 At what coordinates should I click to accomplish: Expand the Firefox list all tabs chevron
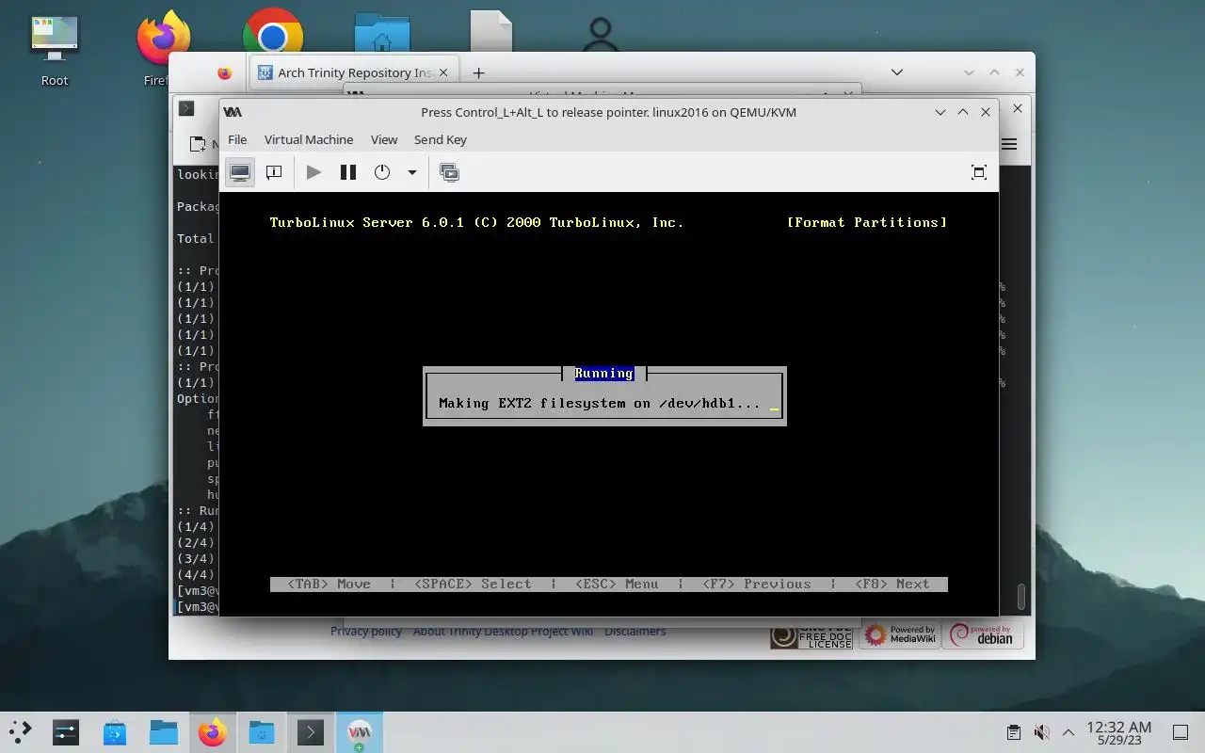[897, 72]
